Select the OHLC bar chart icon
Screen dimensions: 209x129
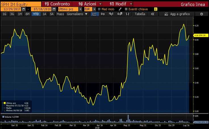tap(128, 14)
